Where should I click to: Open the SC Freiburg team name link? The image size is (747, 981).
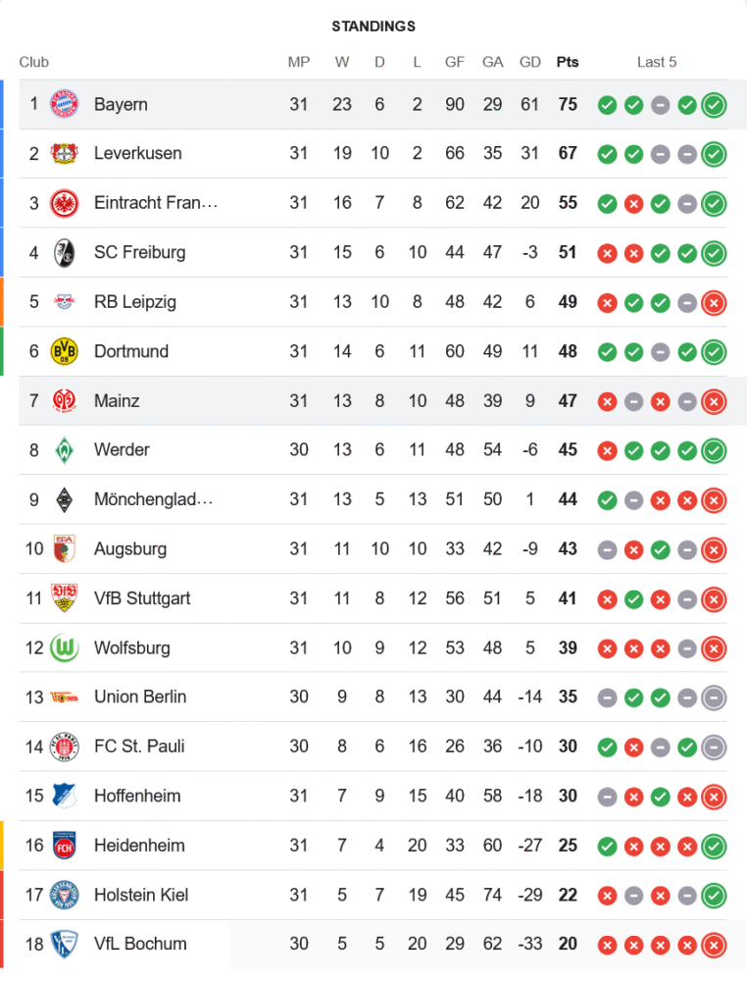139,252
